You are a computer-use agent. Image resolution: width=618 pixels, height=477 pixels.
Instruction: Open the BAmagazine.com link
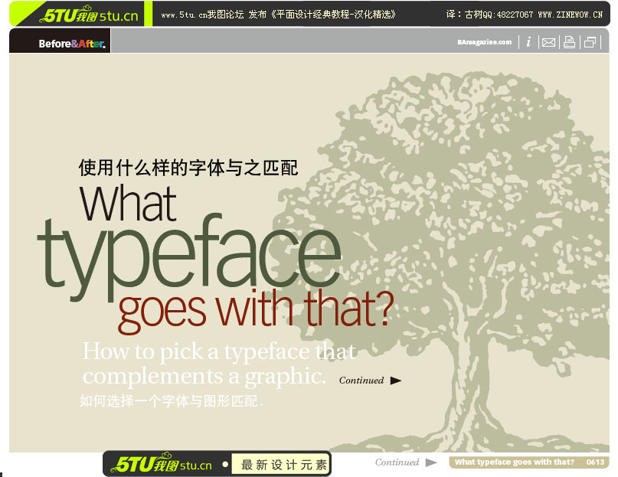pyautogui.click(x=485, y=42)
